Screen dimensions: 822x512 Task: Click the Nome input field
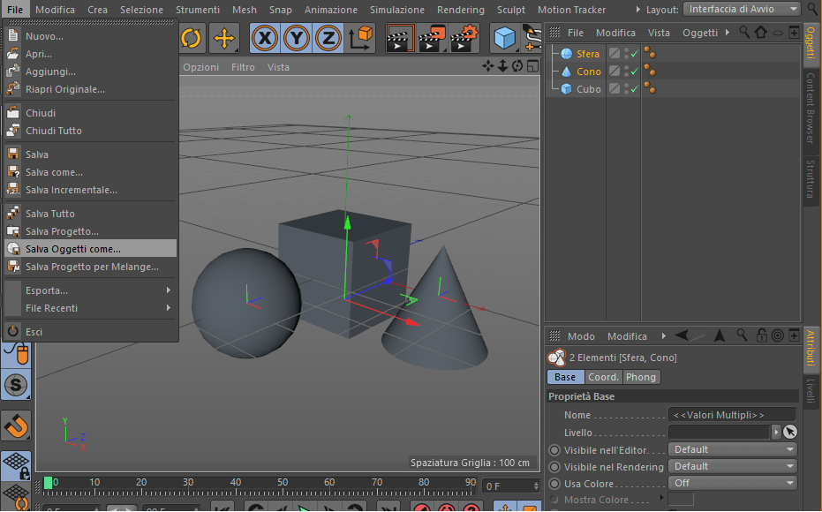point(732,415)
